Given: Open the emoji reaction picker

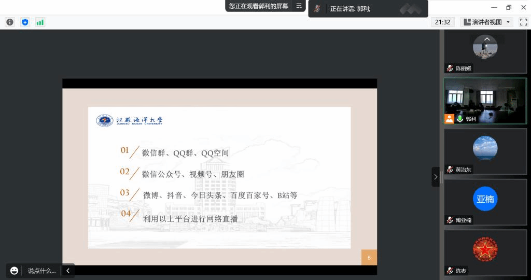Looking at the screenshot, I should click(14, 271).
